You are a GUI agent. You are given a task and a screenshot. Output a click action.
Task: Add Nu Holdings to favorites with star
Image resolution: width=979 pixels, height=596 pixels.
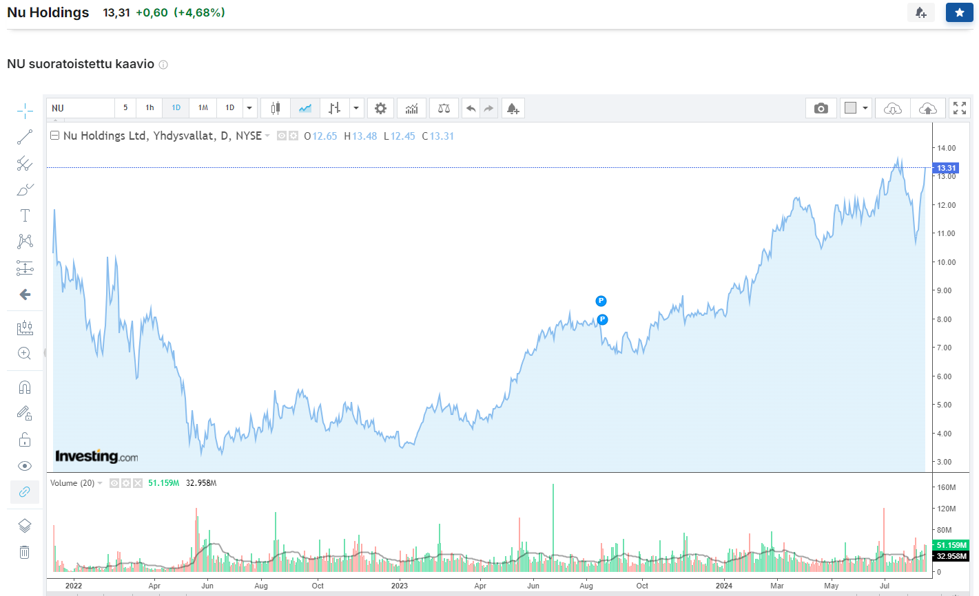959,12
